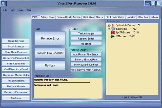The width and height of the screenshot is (162, 108).
Task: Click the Scan Service sidebar button
Action: (16, 41)
